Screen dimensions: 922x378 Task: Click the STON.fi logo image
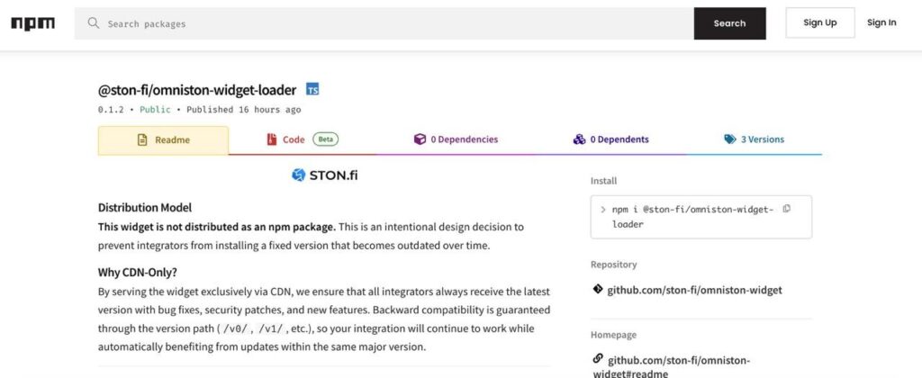[x=325, y=175]
